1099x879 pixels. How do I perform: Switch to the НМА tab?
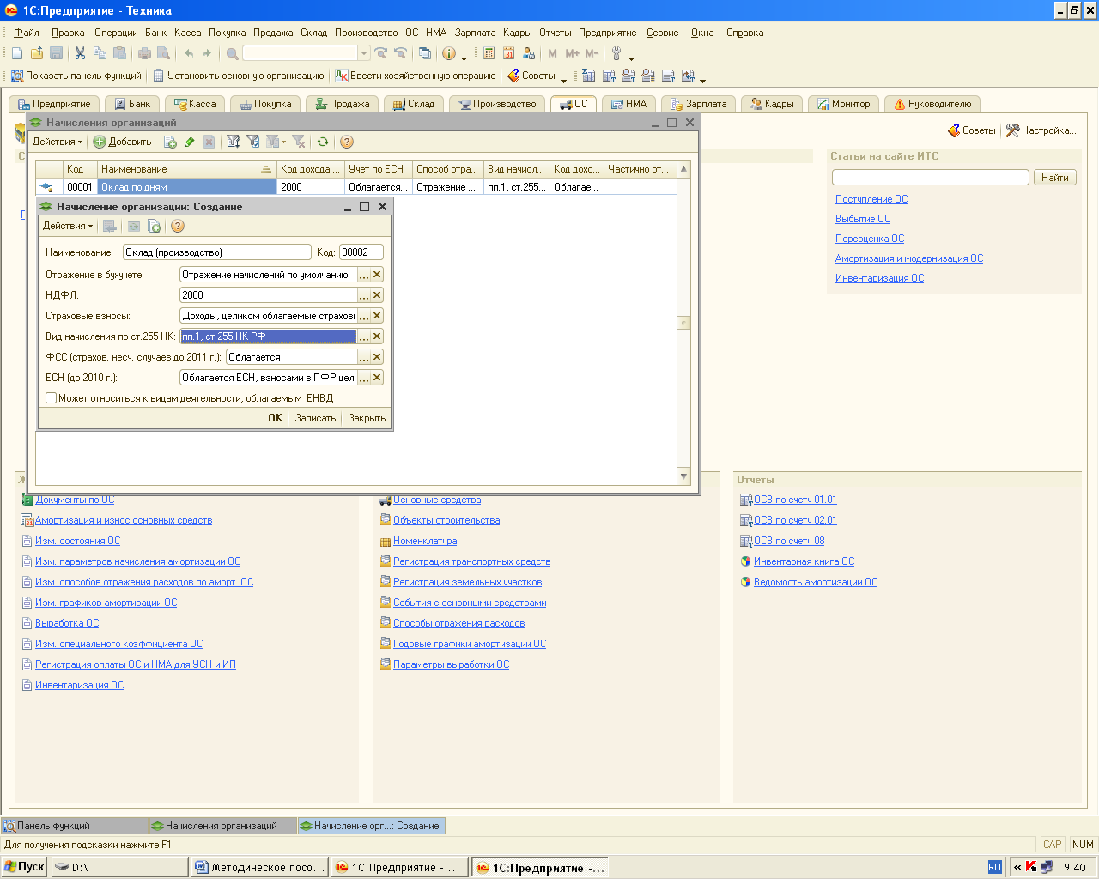click(628, 104)
